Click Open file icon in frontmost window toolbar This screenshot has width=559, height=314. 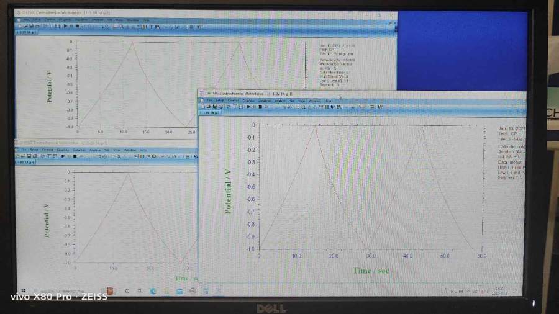[x=208, y=107]
